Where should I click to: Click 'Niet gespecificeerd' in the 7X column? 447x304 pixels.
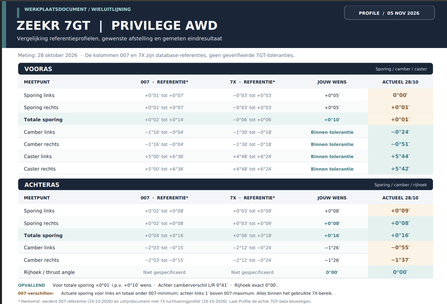click(x=253, y=272)
